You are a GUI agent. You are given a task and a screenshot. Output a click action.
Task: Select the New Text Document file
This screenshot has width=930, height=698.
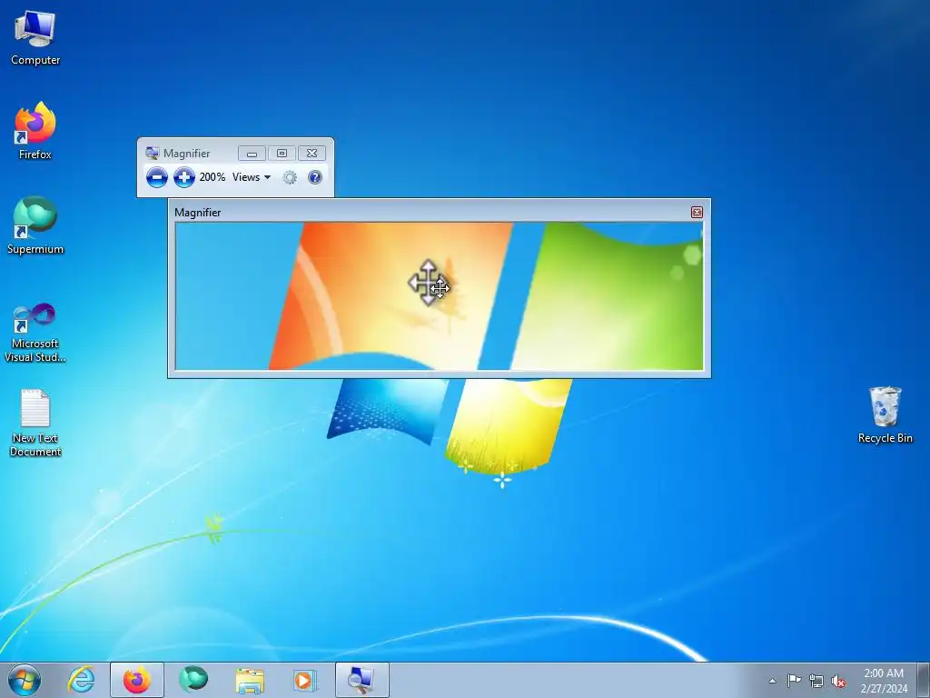35,423
